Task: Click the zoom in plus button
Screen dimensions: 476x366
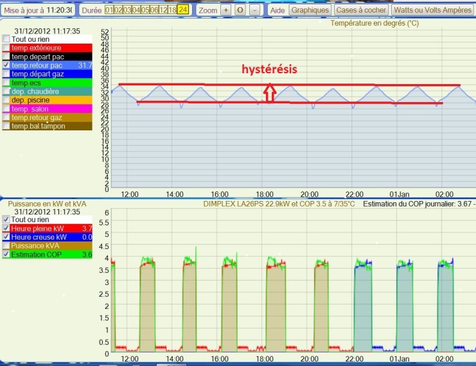Action: click(225, 10)
